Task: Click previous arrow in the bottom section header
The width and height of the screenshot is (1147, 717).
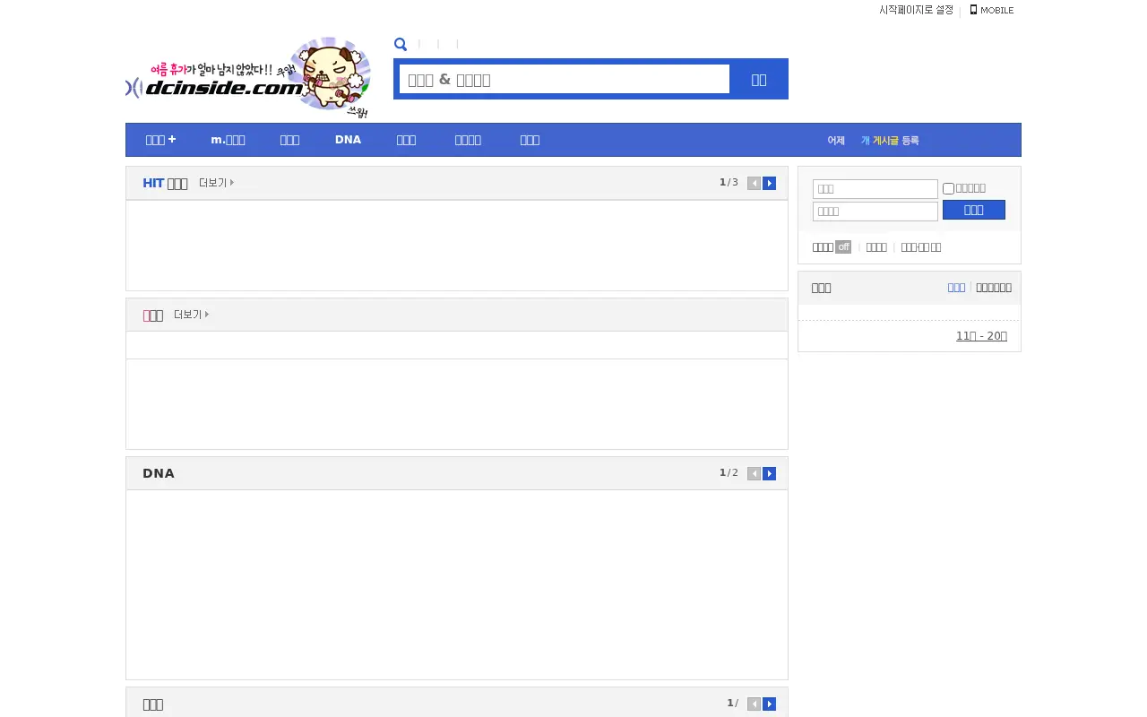Action: coord(754,704)
